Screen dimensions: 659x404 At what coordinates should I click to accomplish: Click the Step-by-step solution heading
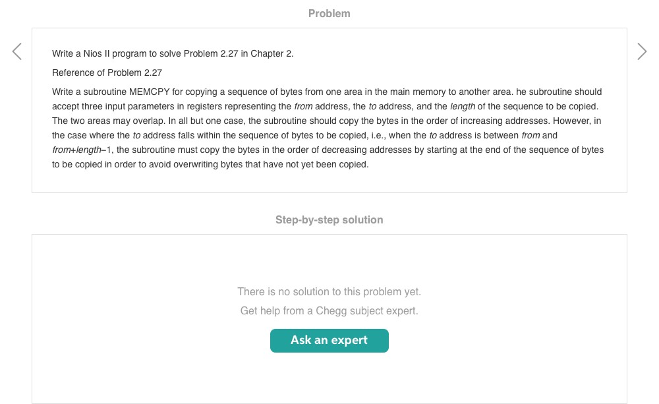(329, 219)
